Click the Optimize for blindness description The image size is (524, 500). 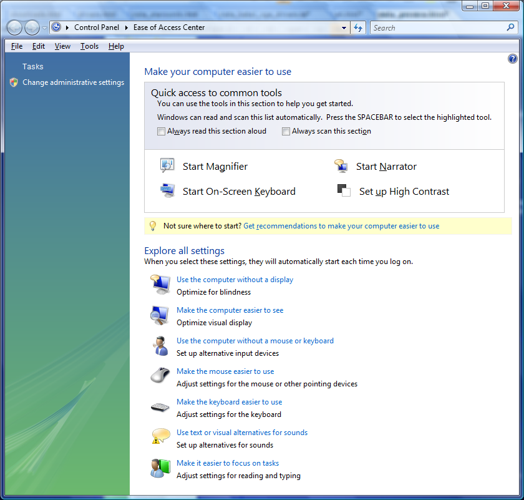tap(213, 292)
